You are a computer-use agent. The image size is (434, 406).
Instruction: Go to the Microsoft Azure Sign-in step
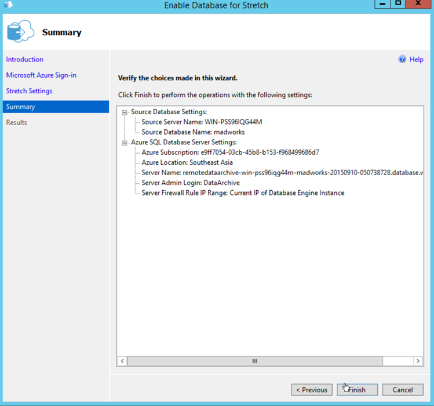pyautogui.click(x=41, y=75)
